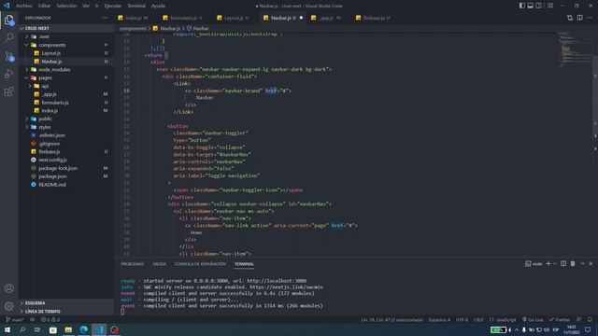Open the Editar menu
Viewport: 598px width, 336px height.
(x=44, y=6)
